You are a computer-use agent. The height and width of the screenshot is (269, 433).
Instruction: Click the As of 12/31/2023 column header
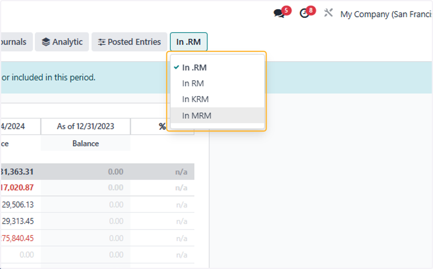86,126
